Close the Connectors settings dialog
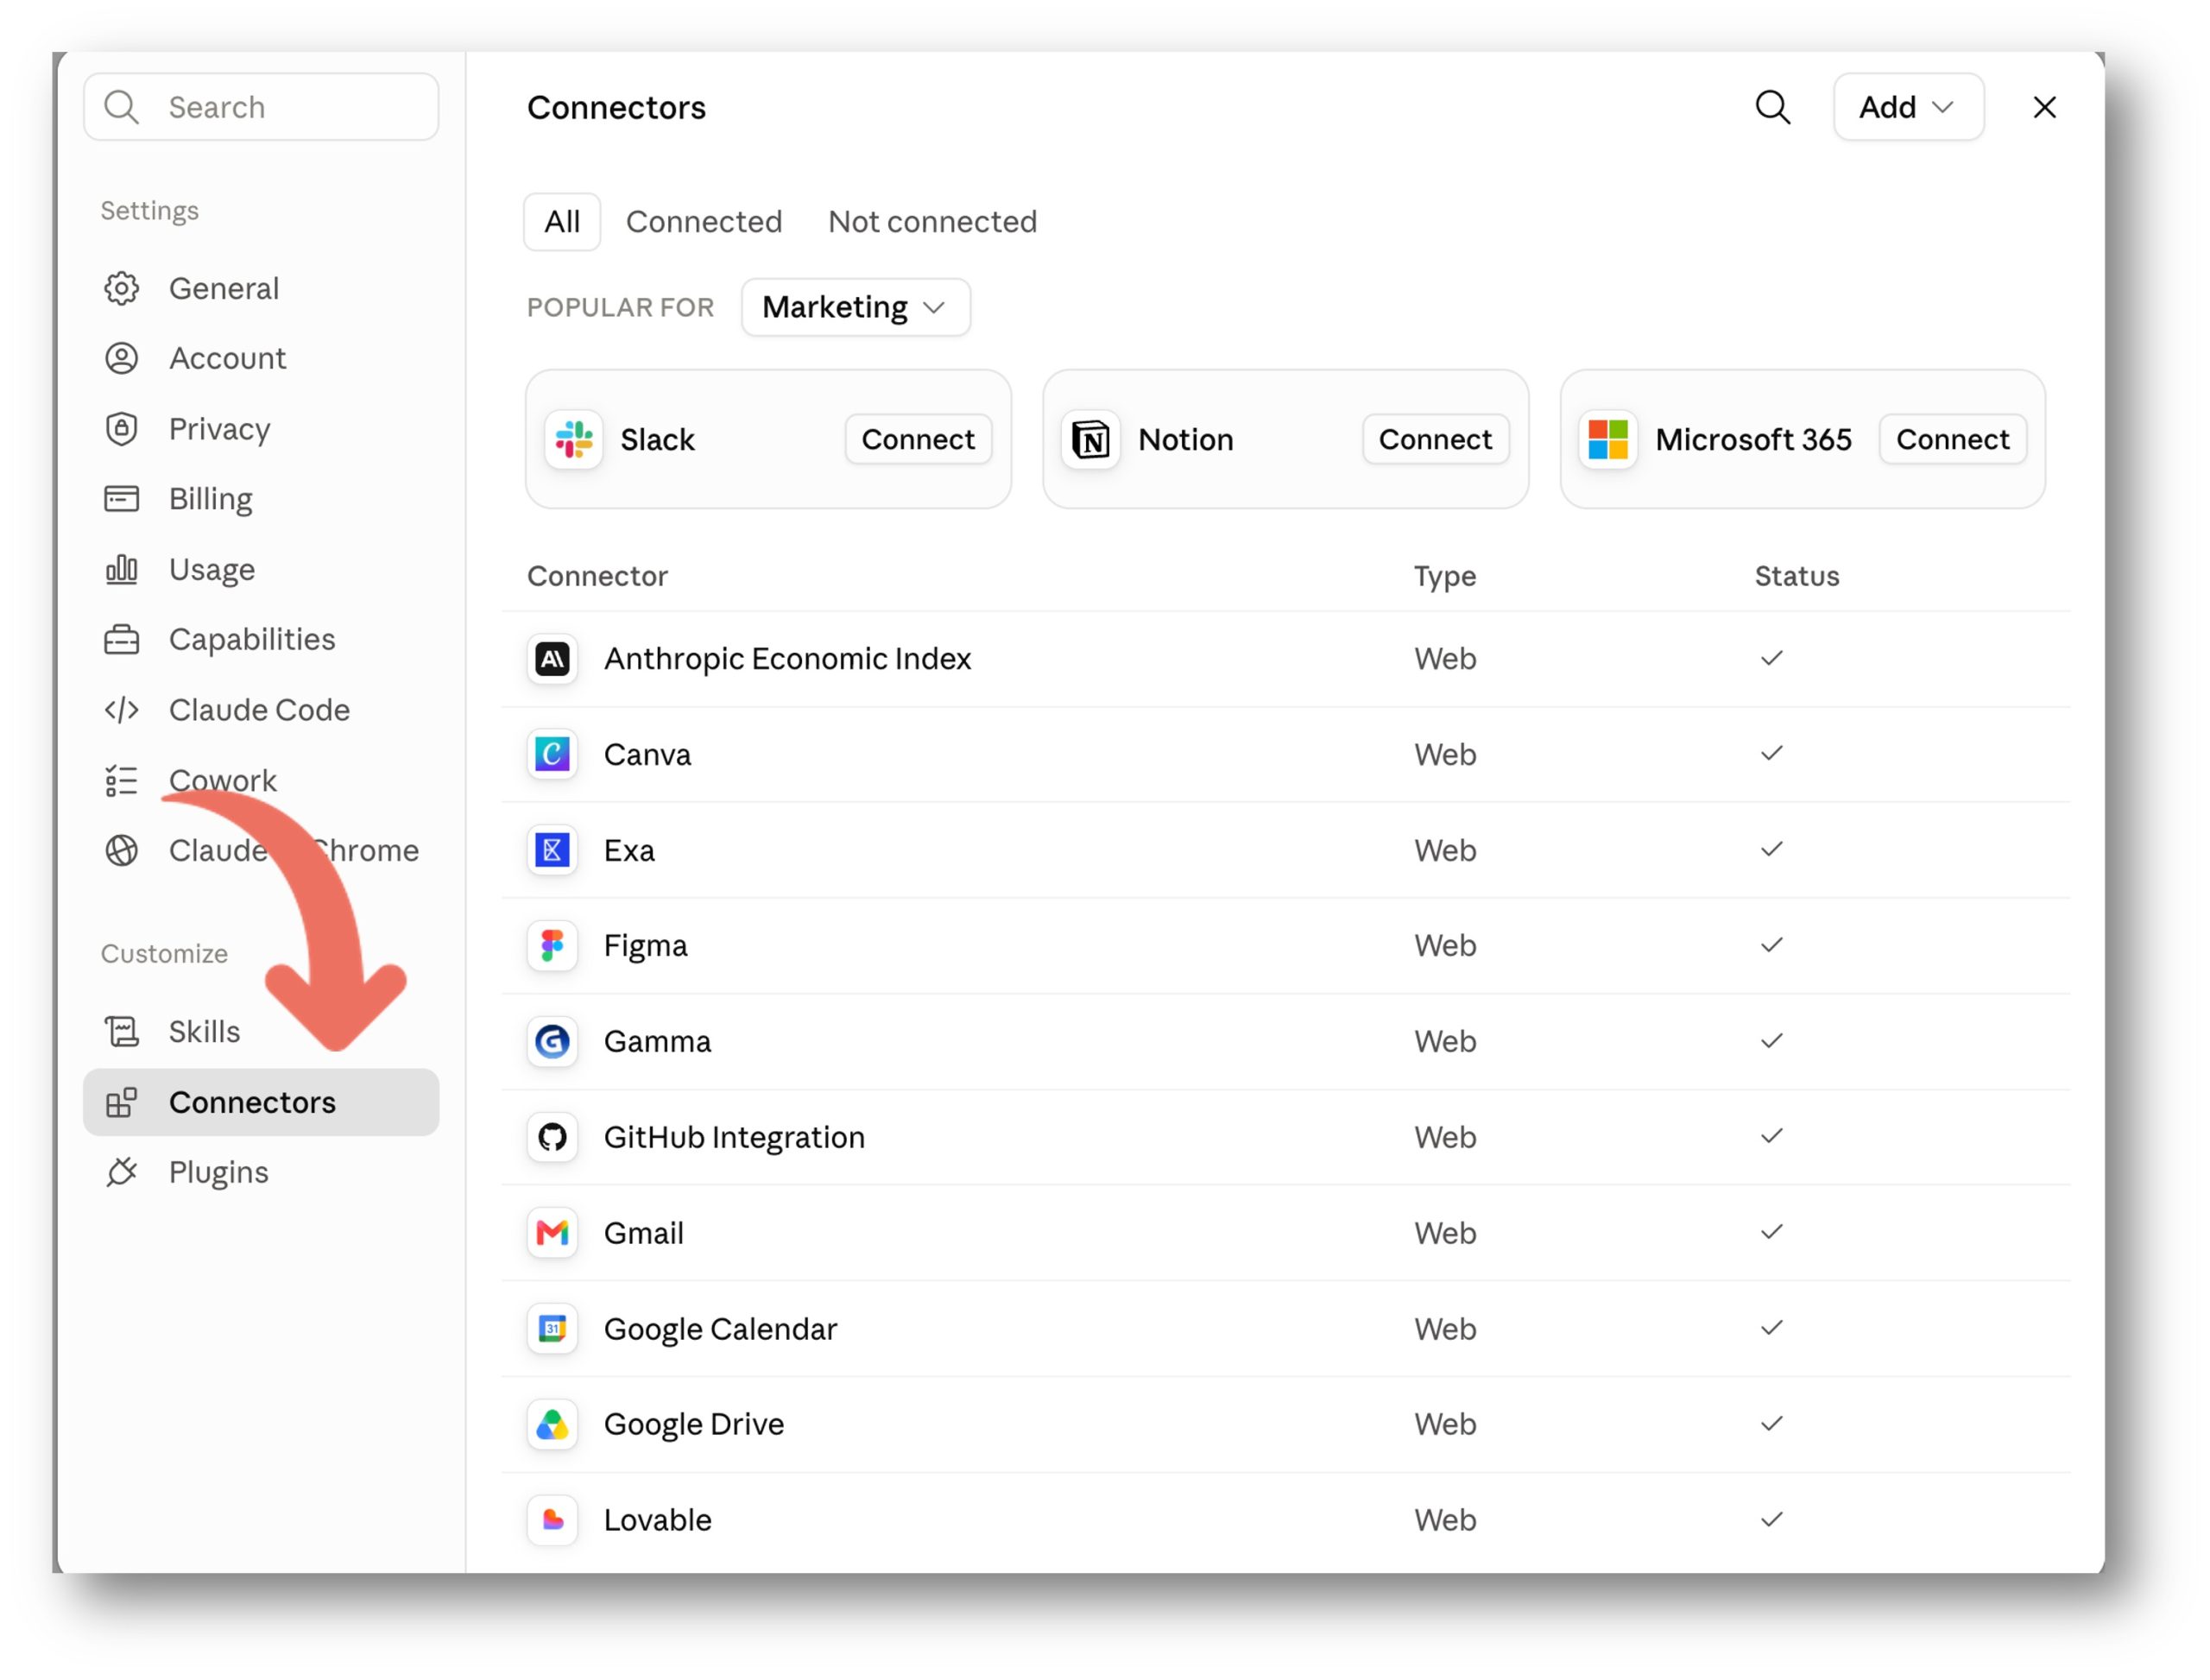Image resolution: width=2210 pixels, height=1680 pixels. tap(2044, 107)
